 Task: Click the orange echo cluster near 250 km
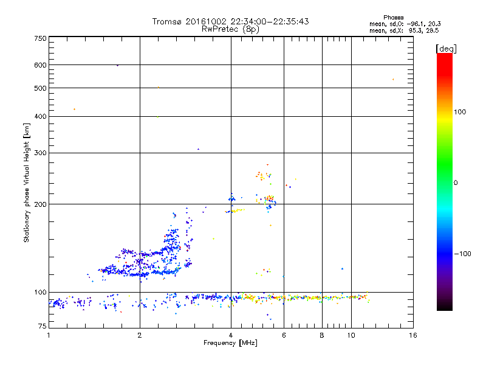coord(262,176)
